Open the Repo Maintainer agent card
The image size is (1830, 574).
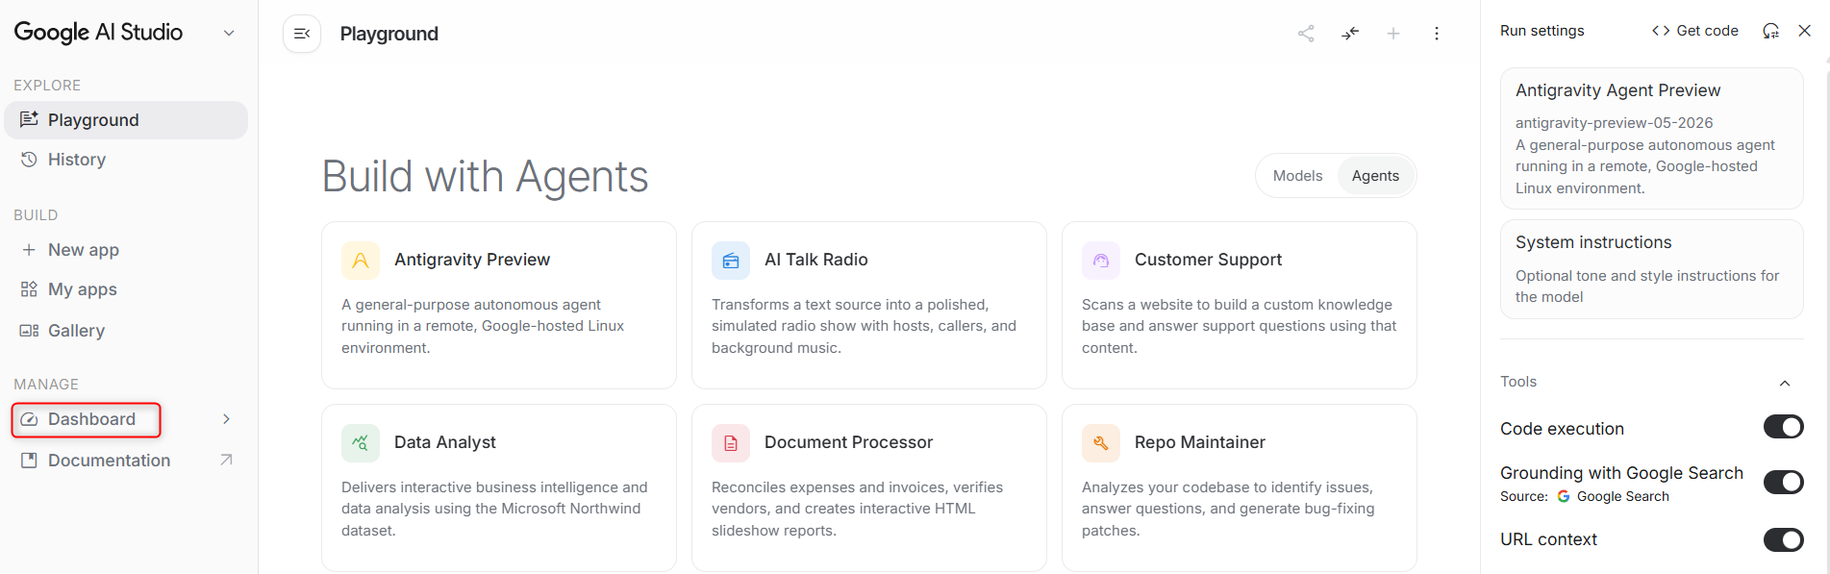[x=1240, y=487]
